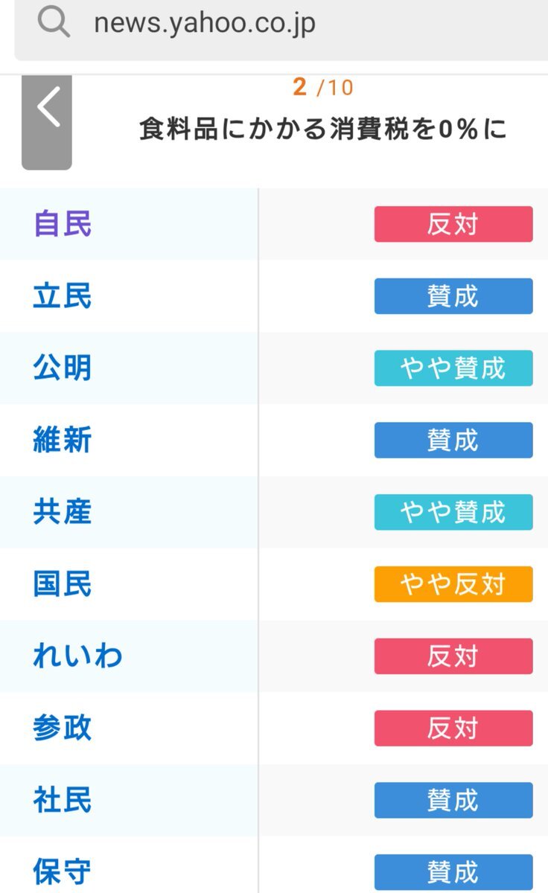Select the 共産 party name

coord(63,512)
